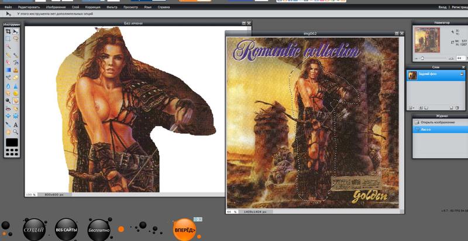Open the Изображение menu
468x241 pixels.
[56, 7]
